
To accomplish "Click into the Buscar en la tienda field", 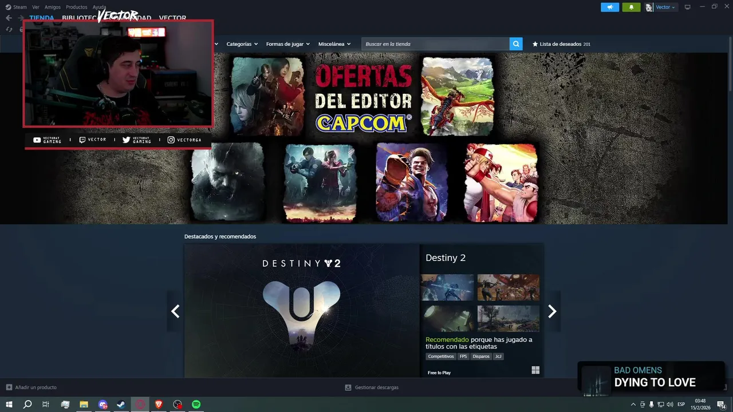I will 435,44.
